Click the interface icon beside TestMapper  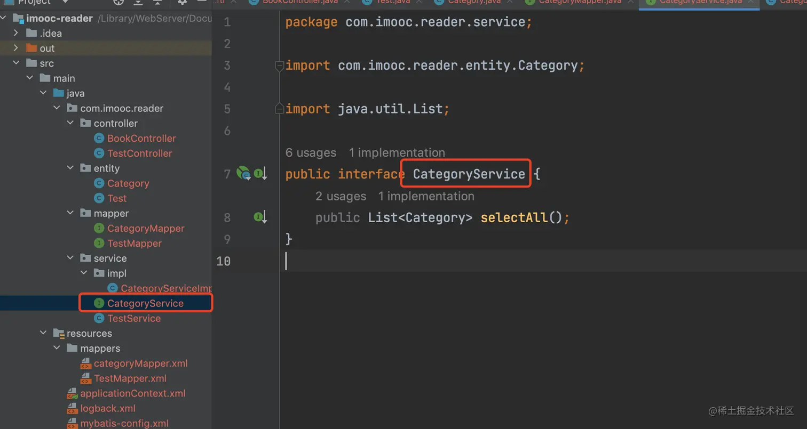point(99,244)
